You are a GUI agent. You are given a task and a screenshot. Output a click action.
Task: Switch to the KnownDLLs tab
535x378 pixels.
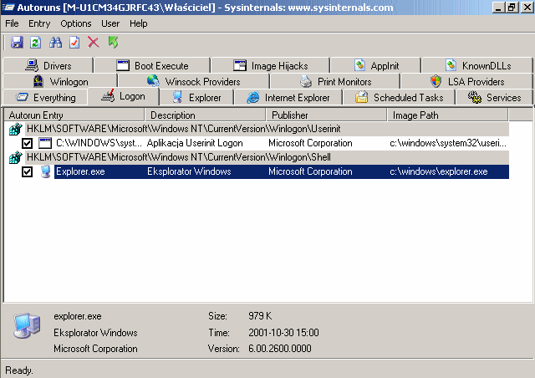[477, 65]
